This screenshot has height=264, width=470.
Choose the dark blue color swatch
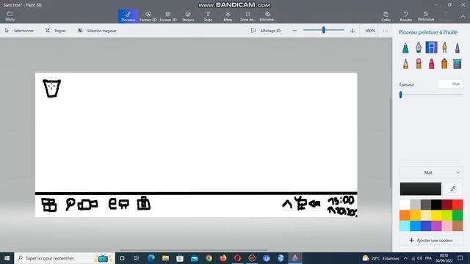pyautogui.click(x=426, y=226)
